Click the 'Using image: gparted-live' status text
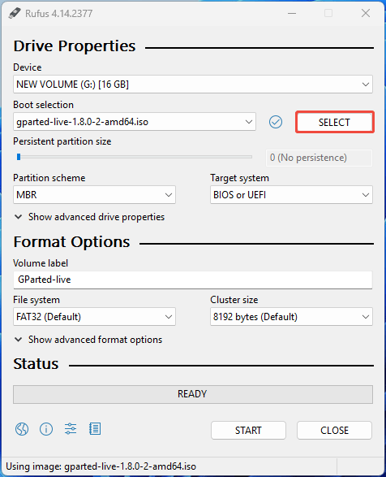386x477 pixels. tap(101, 466)
